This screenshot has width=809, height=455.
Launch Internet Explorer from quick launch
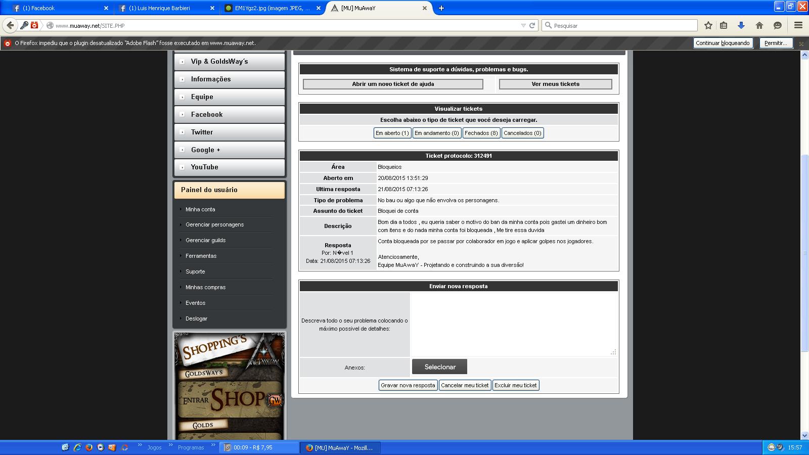point(77,447)
